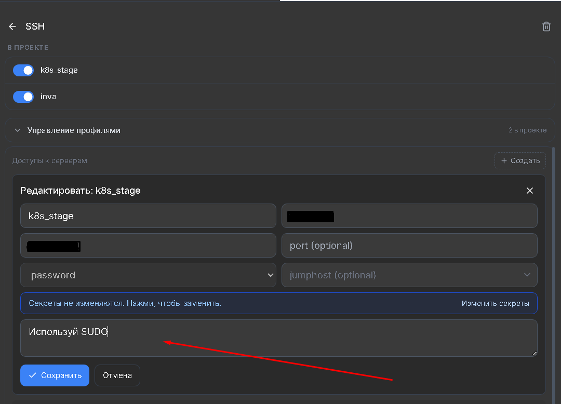The image size is (561, 404).
Task: Focus the profile name field k8s_stage
Action: click(148, 216)
